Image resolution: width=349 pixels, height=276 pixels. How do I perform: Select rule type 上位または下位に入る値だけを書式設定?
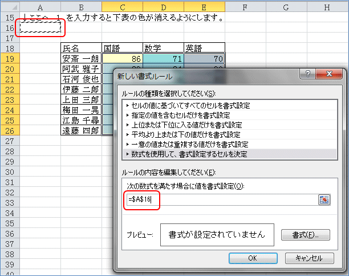click(x=229, y=125)
